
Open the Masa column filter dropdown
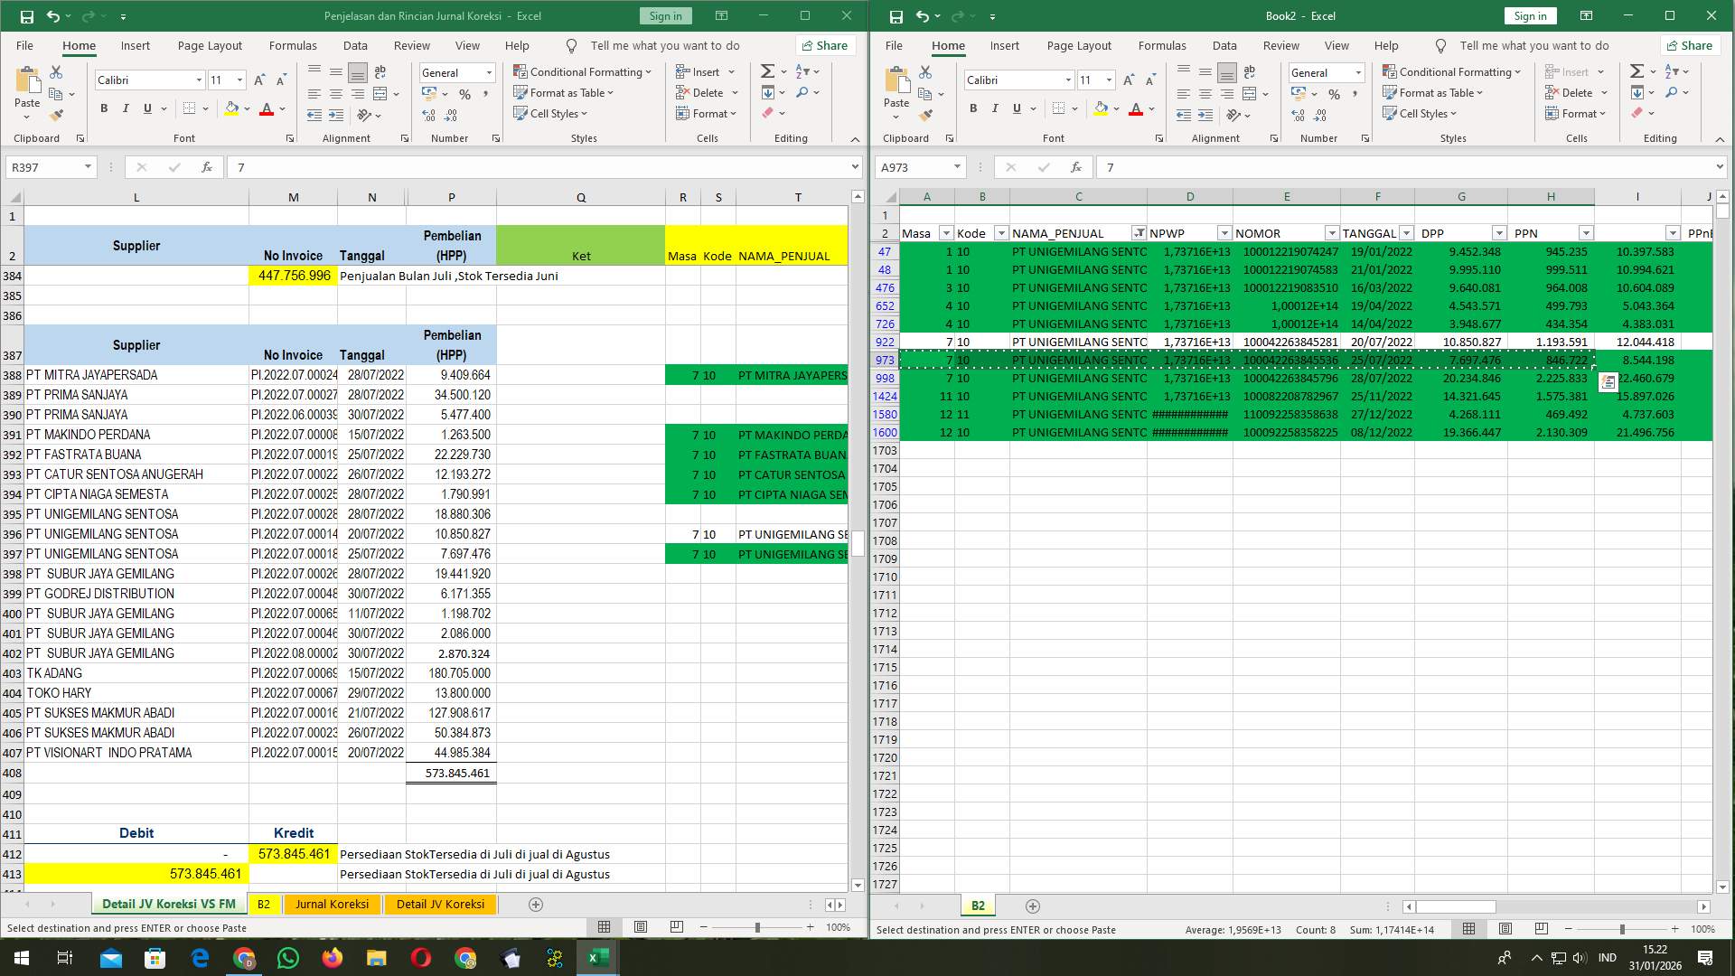click(945, 232)
